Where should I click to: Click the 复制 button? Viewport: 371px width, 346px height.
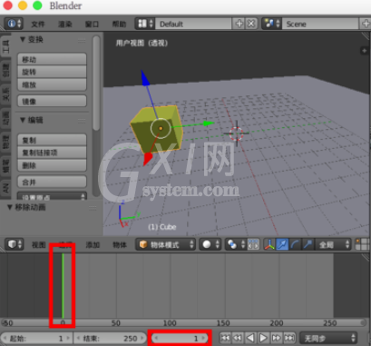click(x=52, y=140)
